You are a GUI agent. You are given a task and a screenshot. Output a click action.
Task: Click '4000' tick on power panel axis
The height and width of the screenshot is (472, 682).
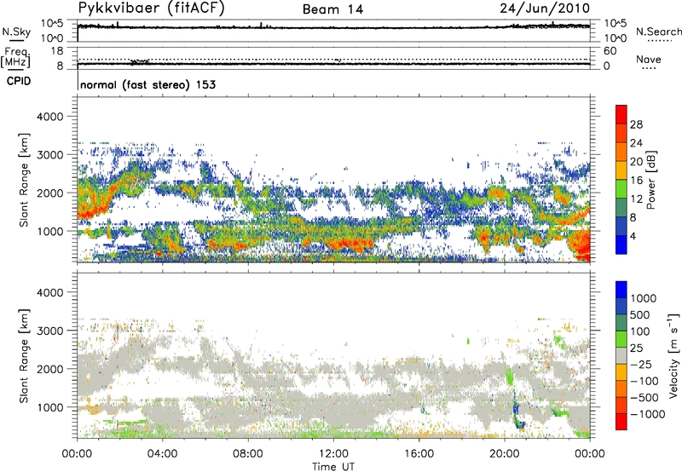(x=49, y=117)
